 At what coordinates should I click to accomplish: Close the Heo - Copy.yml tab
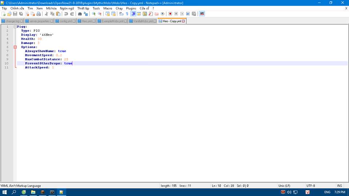[183, 21]
